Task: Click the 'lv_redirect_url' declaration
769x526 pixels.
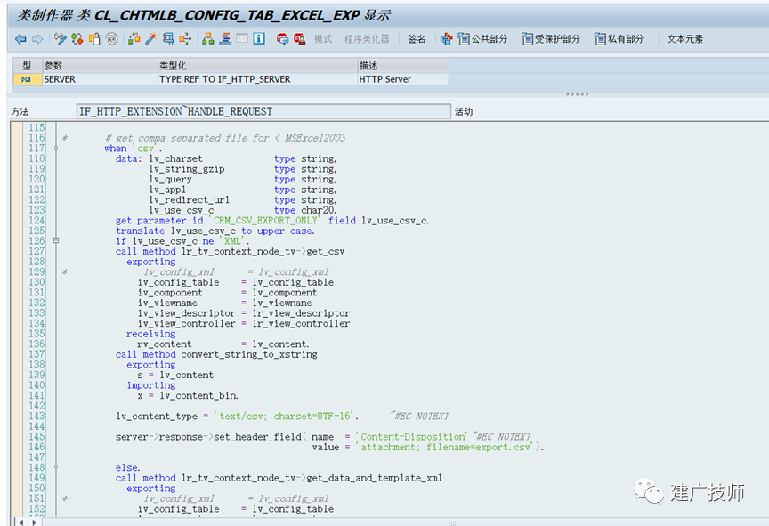Action: pyautogui.click(x=189, y=200)
